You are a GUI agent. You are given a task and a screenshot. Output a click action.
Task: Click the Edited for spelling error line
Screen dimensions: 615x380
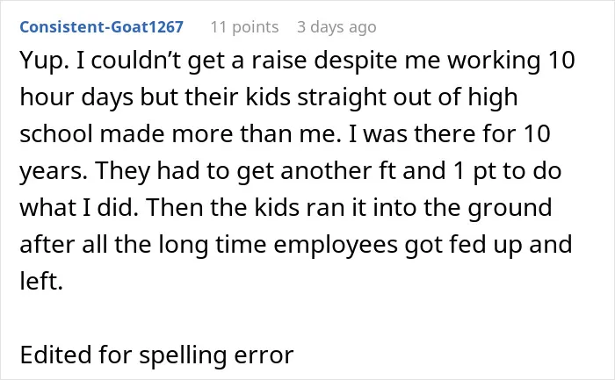(x=156, y=355)
